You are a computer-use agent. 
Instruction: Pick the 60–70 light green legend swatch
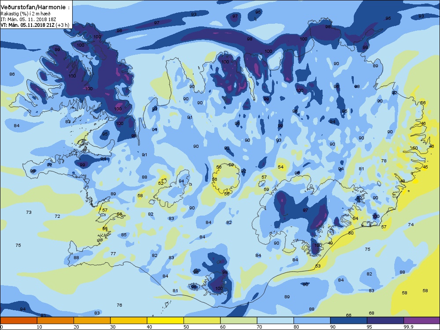[239, 320]
